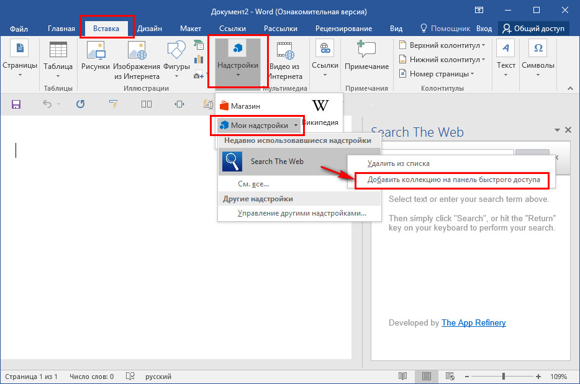Click the Помощник tell-me box
Screen dimensions: 580x384
[445, 29]
